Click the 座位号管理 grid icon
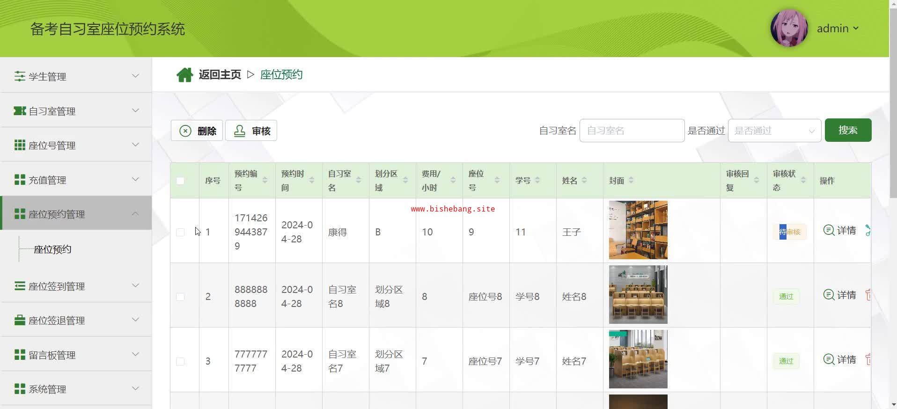 click(20, 145)
